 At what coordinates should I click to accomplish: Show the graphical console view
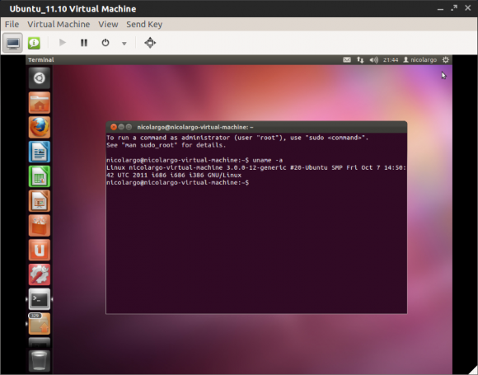[13, 43]
